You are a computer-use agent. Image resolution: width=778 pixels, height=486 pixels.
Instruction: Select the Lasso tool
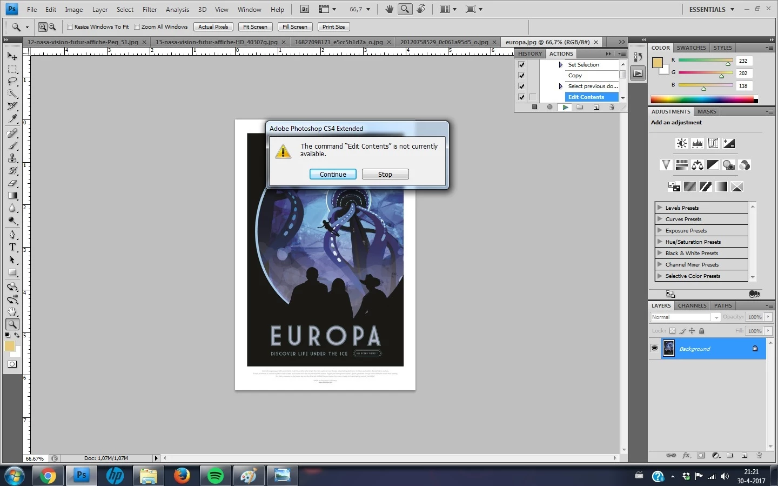point(12,82)
